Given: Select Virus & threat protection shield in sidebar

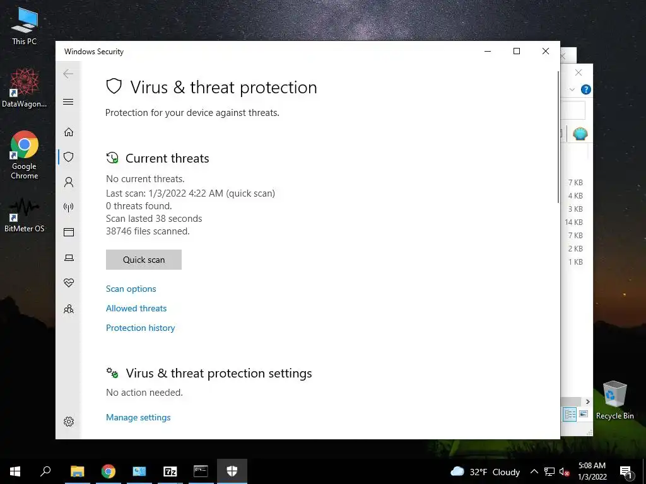Looking at the screenshot, I should 69,157.
